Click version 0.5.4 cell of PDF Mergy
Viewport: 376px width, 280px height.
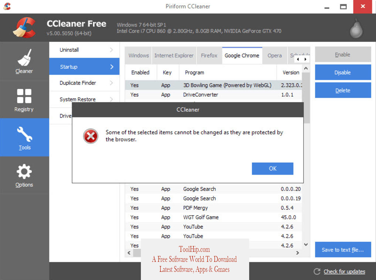287,208
